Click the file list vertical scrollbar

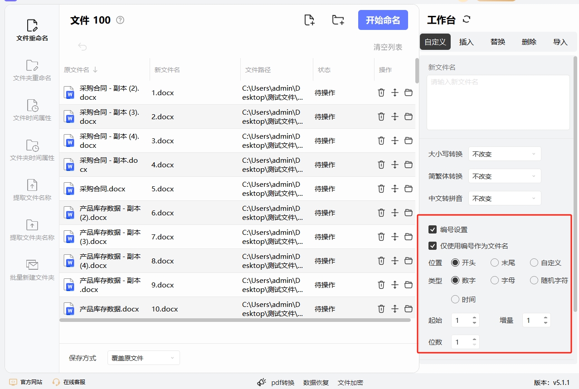417,71
